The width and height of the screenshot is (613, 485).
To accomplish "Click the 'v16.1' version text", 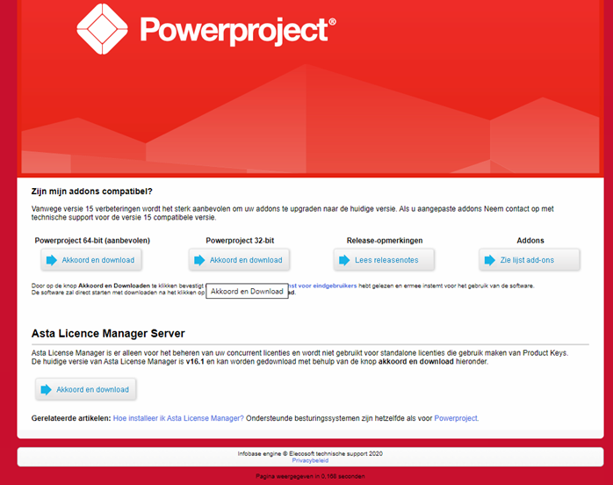I will pyautogui.click(x=195, y=361).
